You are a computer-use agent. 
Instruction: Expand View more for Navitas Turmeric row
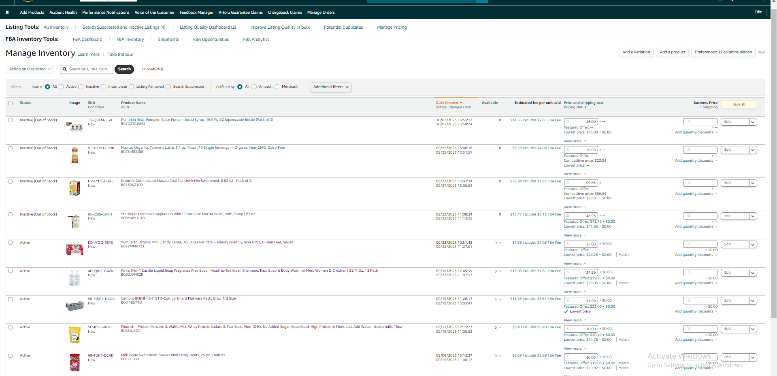click(x=575, y=174)
